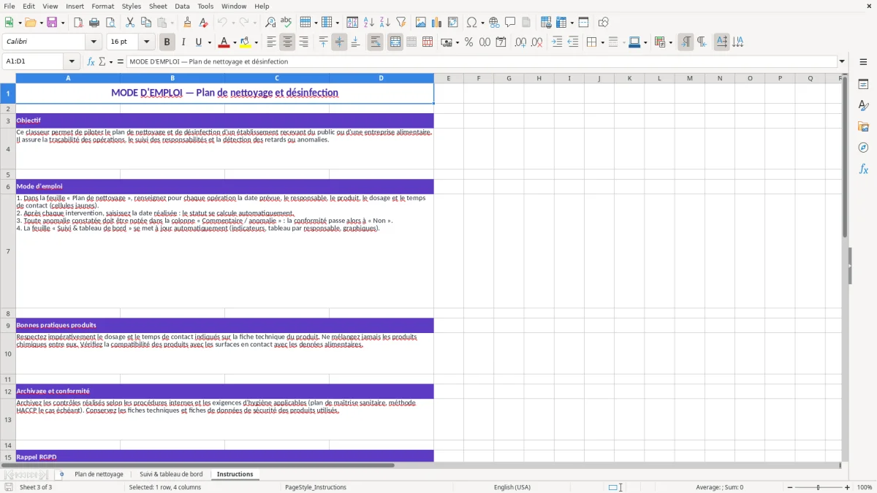Click the Function Wizard fx icon
The image size is (877, 493).
point(91,61)
